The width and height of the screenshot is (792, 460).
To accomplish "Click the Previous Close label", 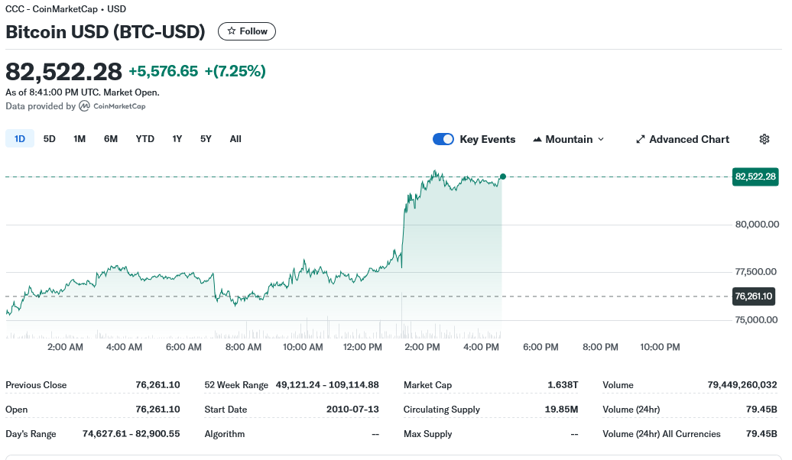I will [x=36, y=385].
